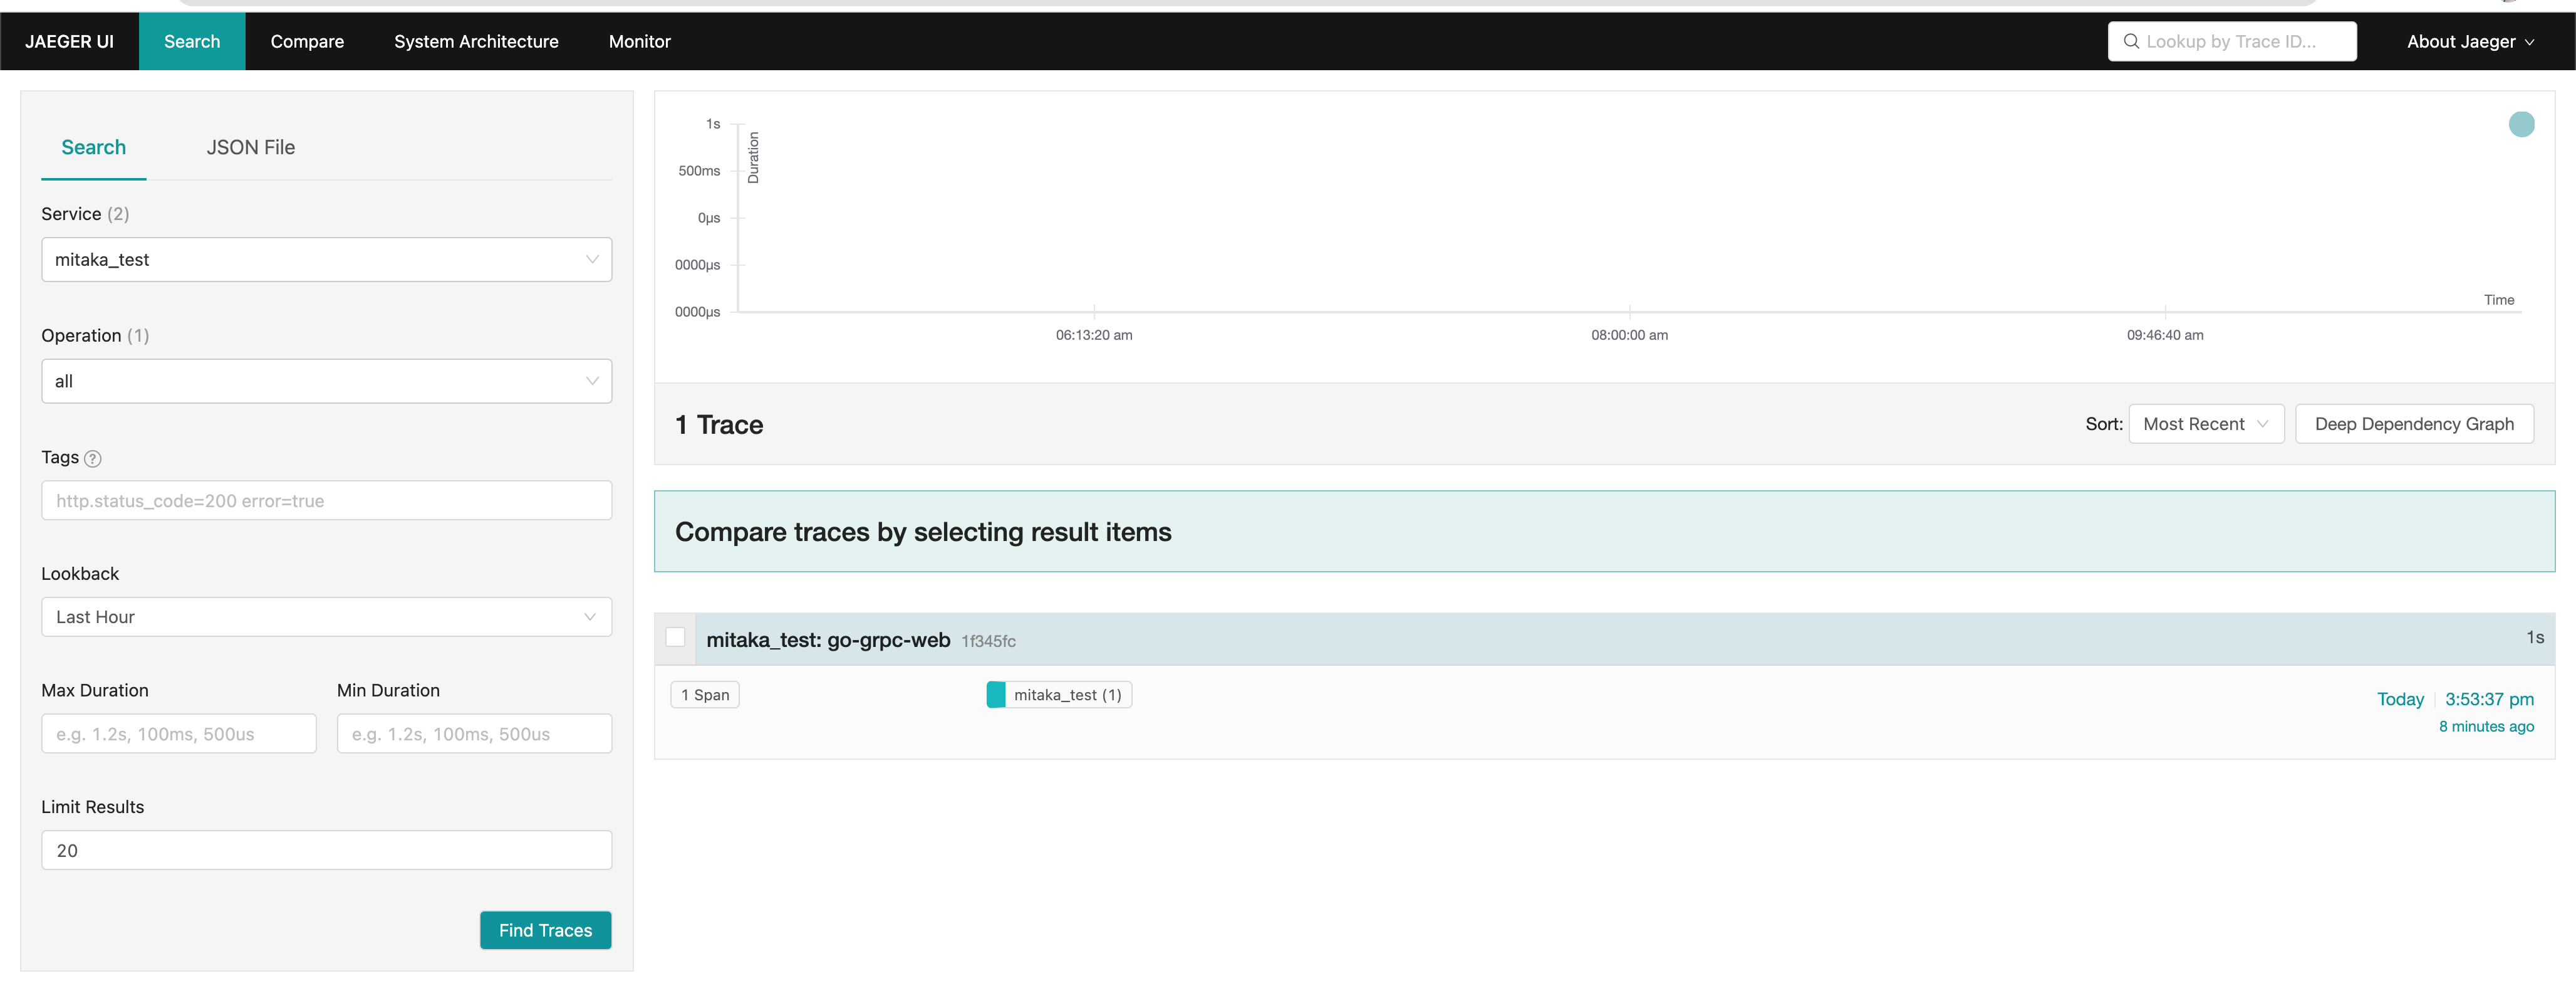This screenshot has width=2576, height=998.
Task: Click the teal trace dot in scatter plot
Action: (x=2521, y=124)
